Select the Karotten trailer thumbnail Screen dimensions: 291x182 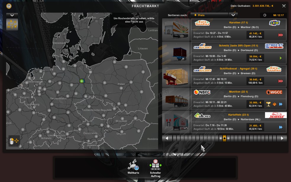(x=176, y=30)
